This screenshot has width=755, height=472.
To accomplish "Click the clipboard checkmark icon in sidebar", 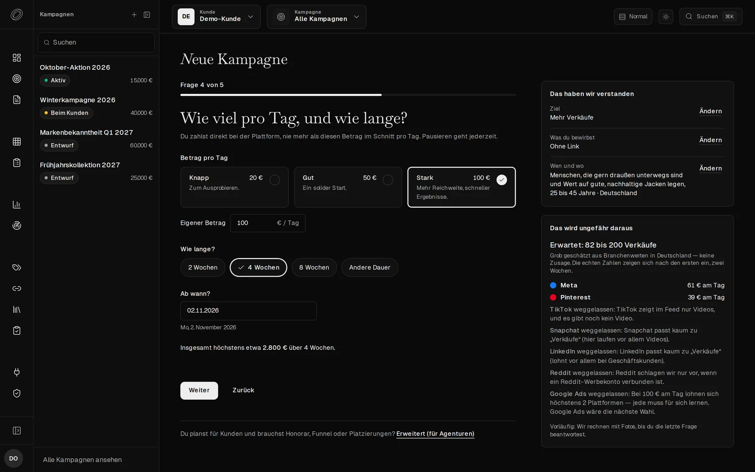I will [17, 330].
